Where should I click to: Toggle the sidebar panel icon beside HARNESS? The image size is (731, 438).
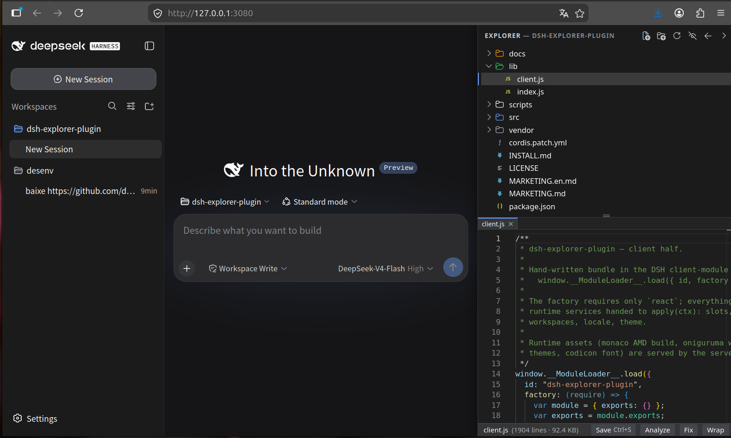click(149, 46)
